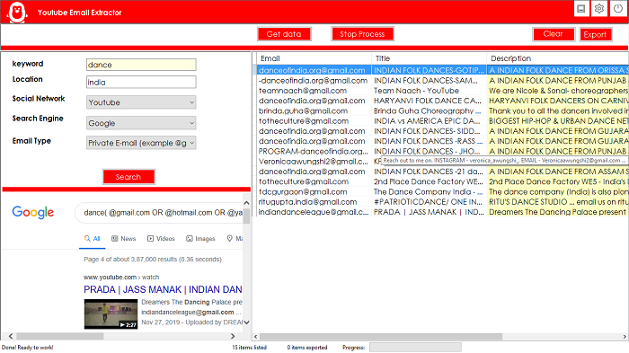
Task: Switch to the News tab
Action: [124, 239]
